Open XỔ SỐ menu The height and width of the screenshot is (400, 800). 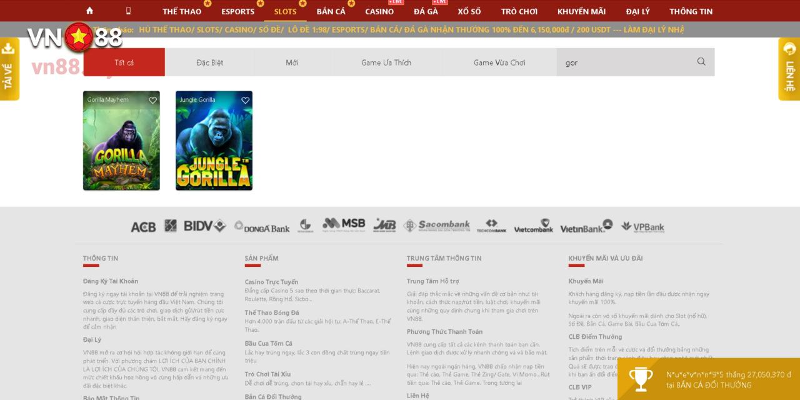pos(469,11)
